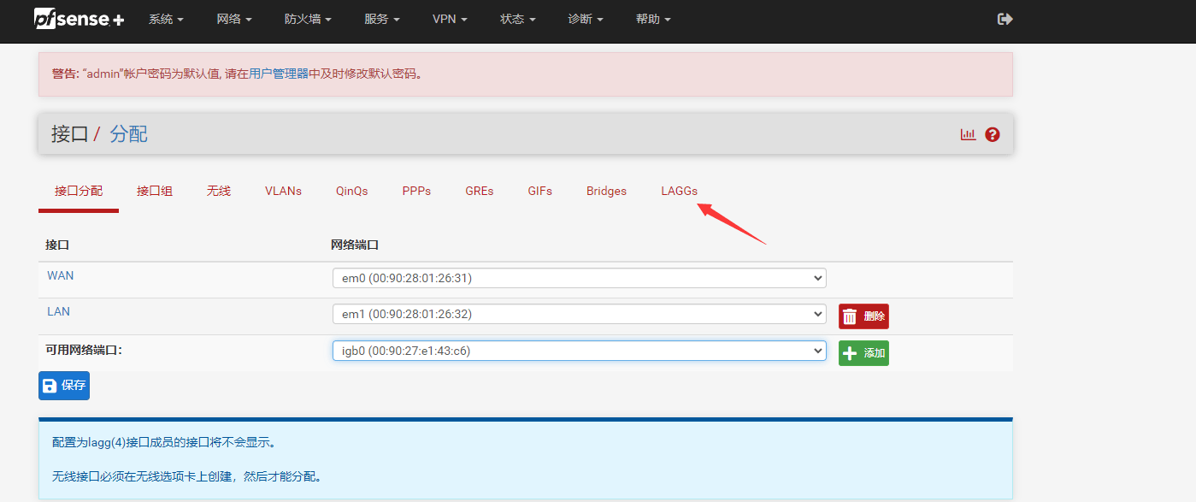Open the LAN network port dropdown
Viewport: 1196px width, 502px height.
pyautogui.click(x=579, y=314)
